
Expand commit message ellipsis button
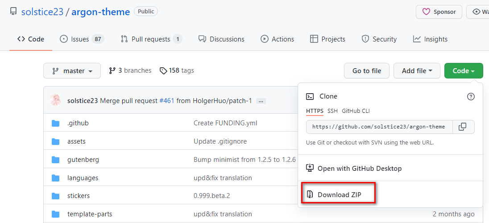261,101
